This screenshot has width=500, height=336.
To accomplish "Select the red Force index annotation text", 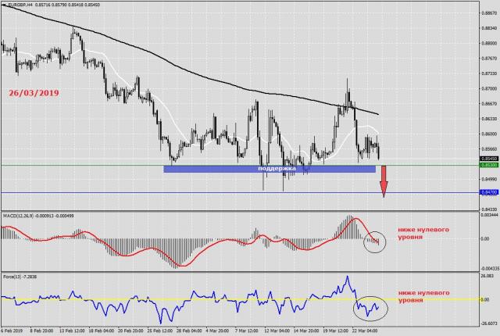I will pos(422,296).
